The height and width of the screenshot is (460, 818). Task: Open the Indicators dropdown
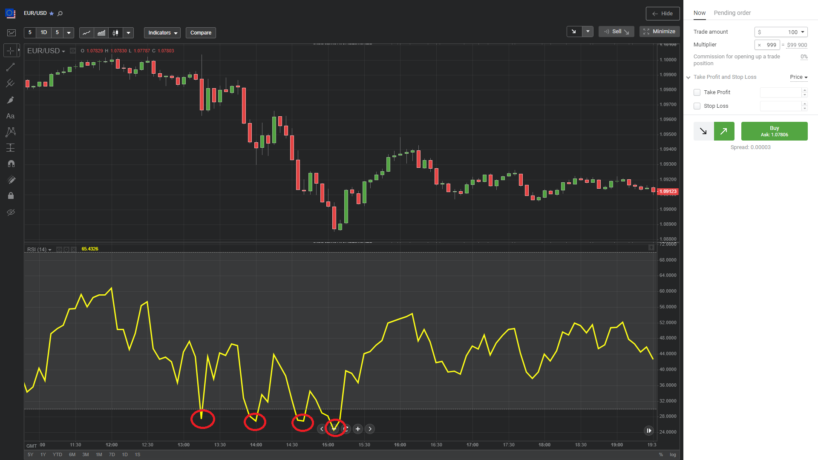tap(162, 33)
